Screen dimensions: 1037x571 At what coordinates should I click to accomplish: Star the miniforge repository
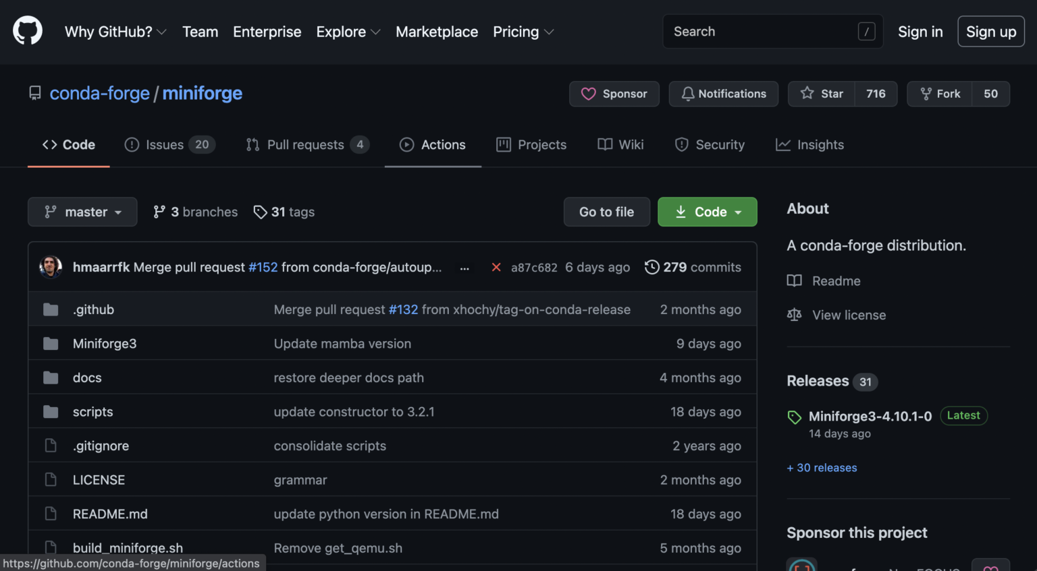point(822,94)
